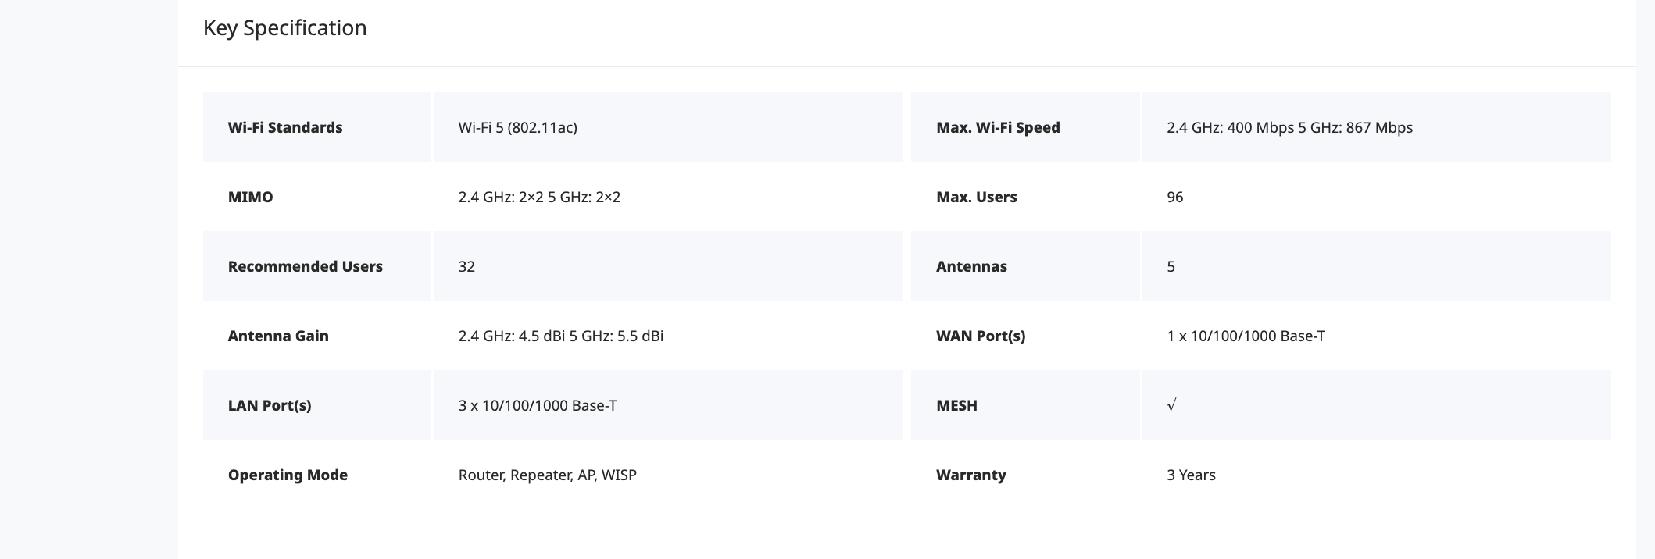
Task: Select the 3 x 10/100/1000 Base-T value
Action: [538, 405]
